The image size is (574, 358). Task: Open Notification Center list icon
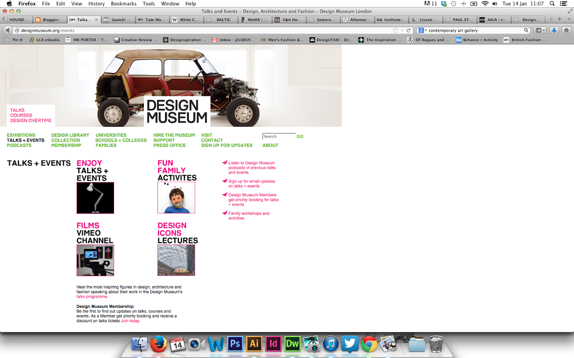(564, 4)
